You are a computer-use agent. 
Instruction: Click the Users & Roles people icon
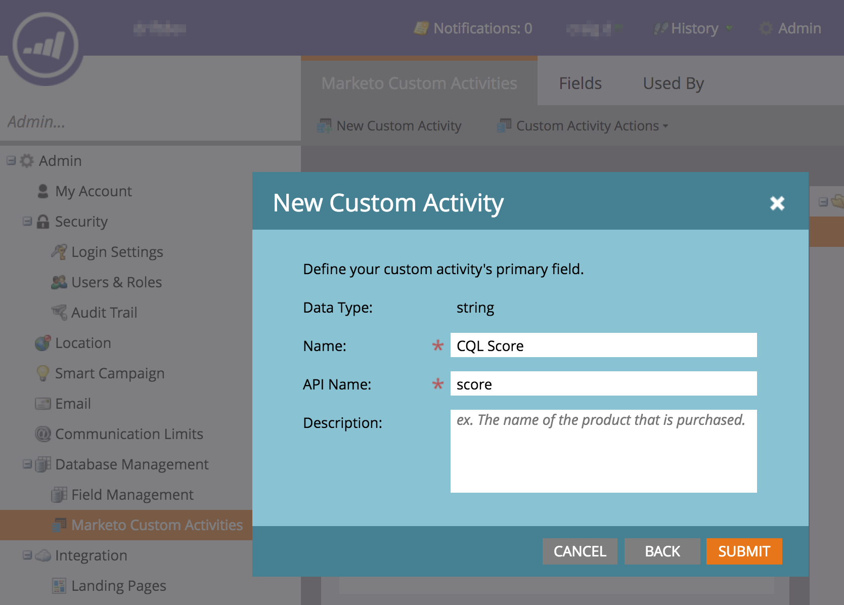[59, 282]
